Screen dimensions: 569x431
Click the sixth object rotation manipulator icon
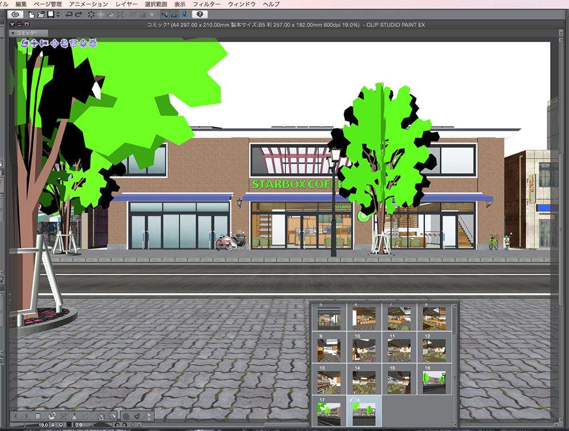[73, 43]
